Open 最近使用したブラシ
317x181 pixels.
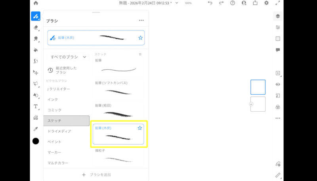point(66,70)
